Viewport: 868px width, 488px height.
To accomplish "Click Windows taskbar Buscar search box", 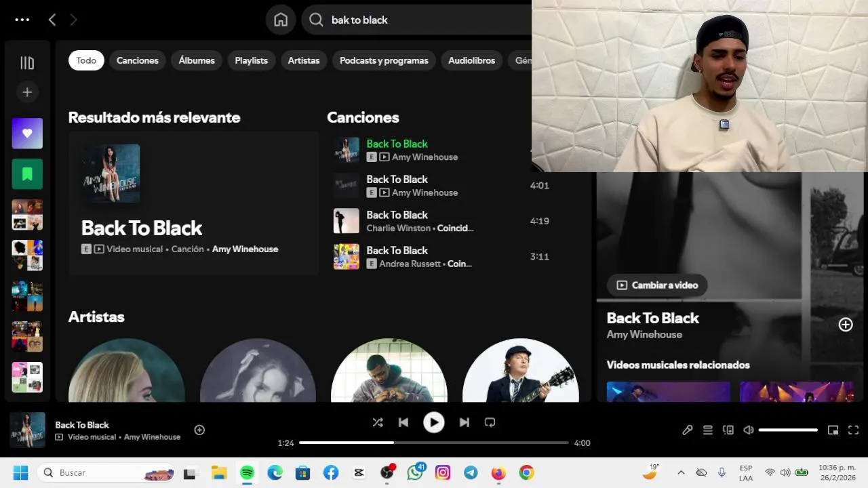I will 106,472.
